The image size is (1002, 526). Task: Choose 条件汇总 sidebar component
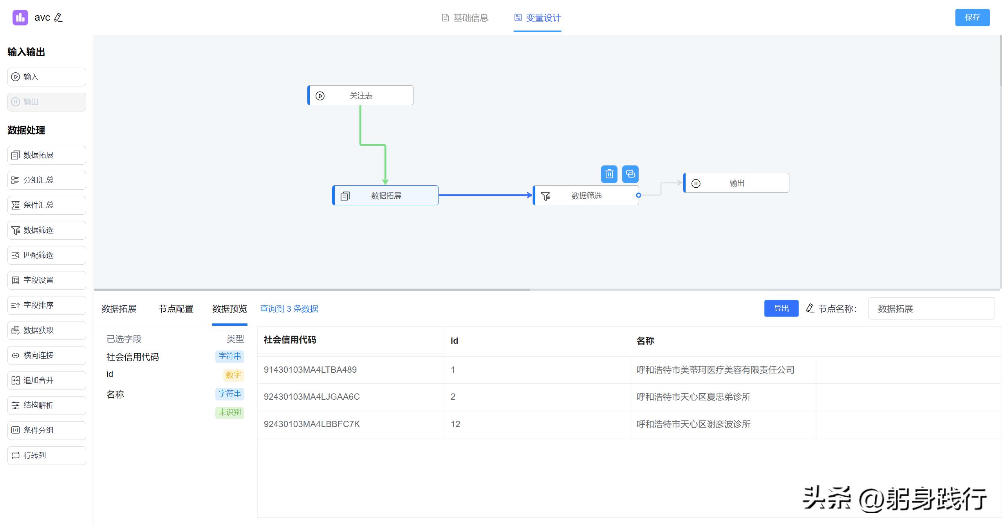pyautogui.click(x=47, y=205)
